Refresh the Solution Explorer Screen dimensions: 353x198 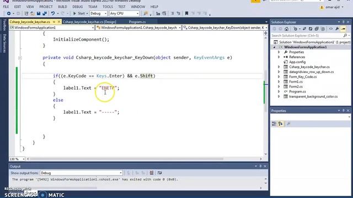coord(311,29)
